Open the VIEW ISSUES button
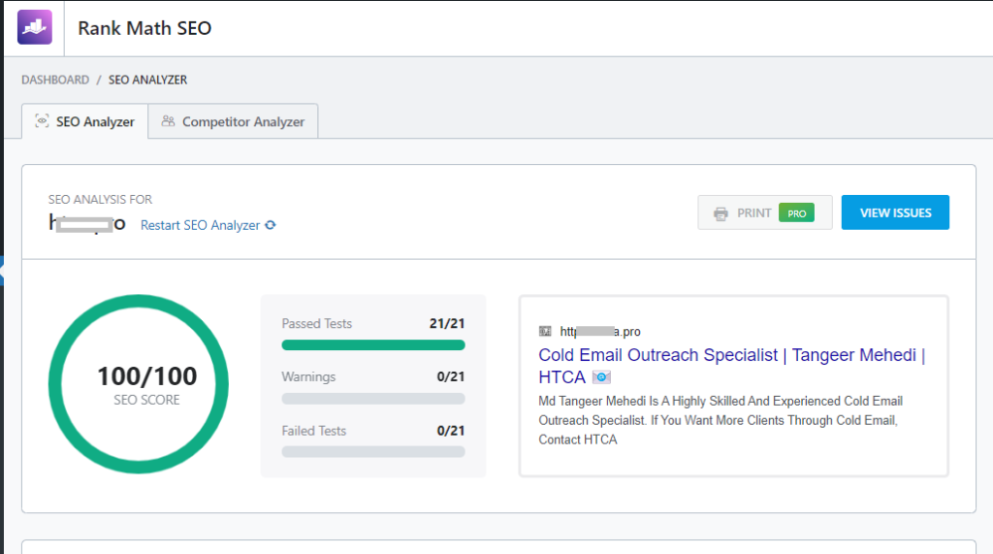993x554 pixels. [895, 212]
